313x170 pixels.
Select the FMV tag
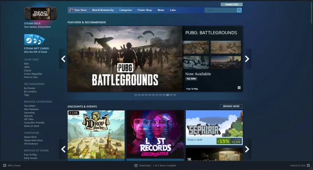click(x=26, y=64)
